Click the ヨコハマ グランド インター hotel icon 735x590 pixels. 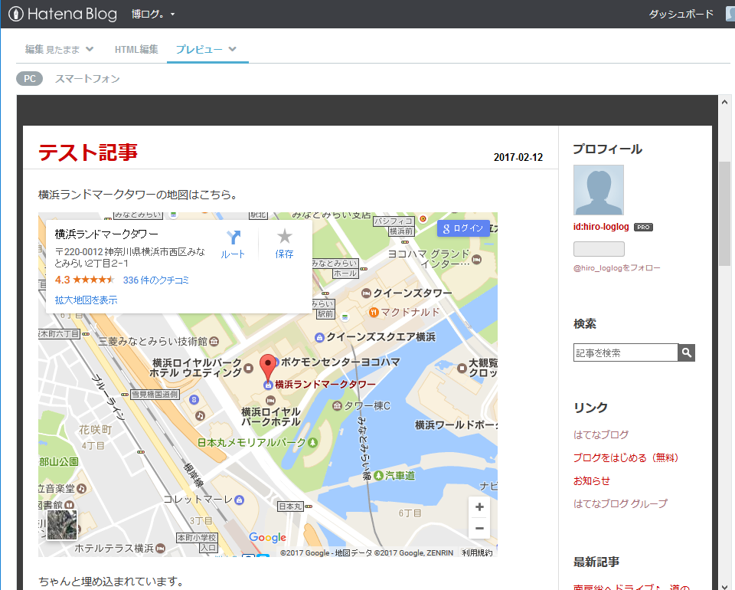point(477,259)
